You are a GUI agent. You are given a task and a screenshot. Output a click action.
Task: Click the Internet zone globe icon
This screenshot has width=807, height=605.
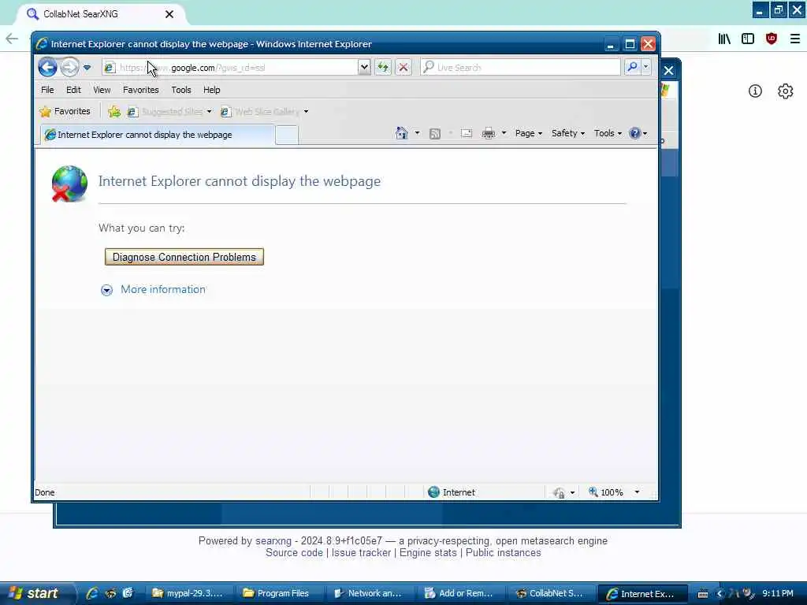click(x=434, y=492)
